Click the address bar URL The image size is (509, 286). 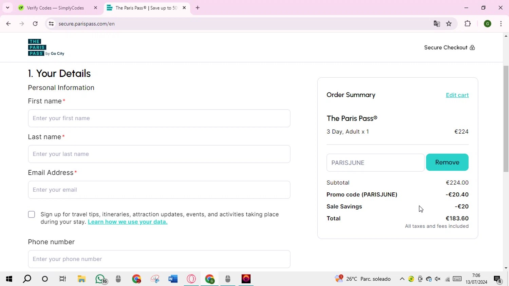[87, 24]
